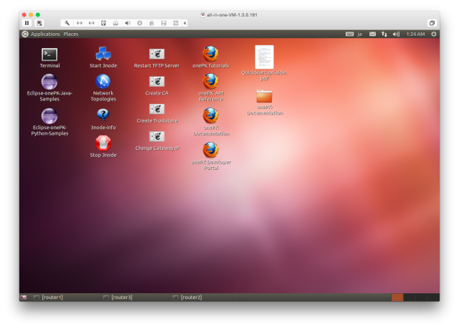
Task: Select the Create CA script icon
Action: 157,82
